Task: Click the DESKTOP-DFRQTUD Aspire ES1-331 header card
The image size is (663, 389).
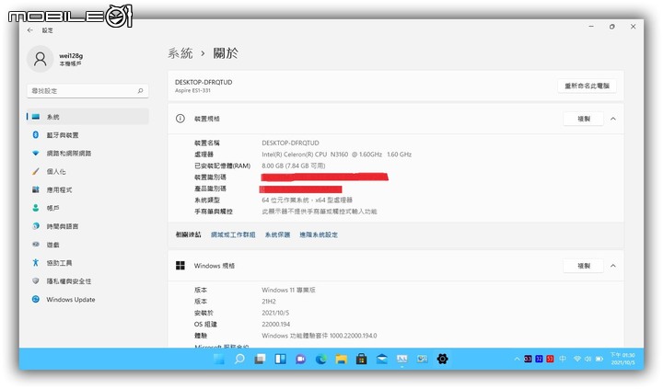Action: (396, 86)
